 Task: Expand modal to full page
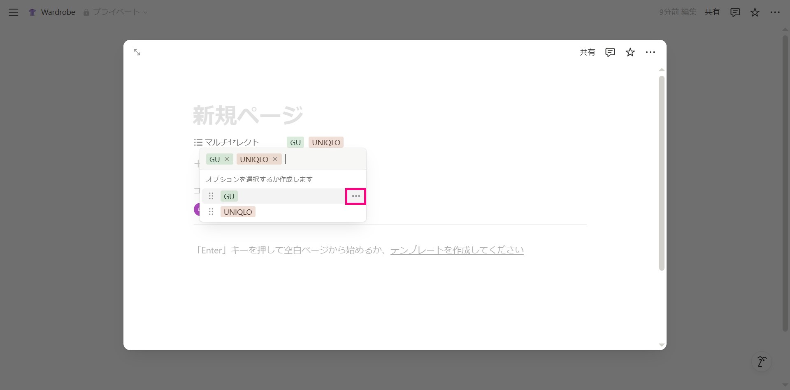click(137, 52)
